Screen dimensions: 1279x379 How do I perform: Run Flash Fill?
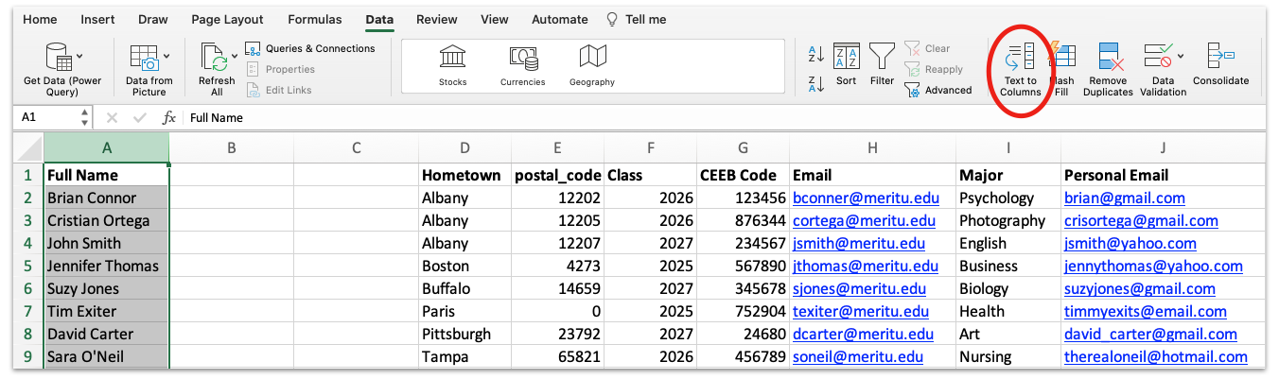1062,70
